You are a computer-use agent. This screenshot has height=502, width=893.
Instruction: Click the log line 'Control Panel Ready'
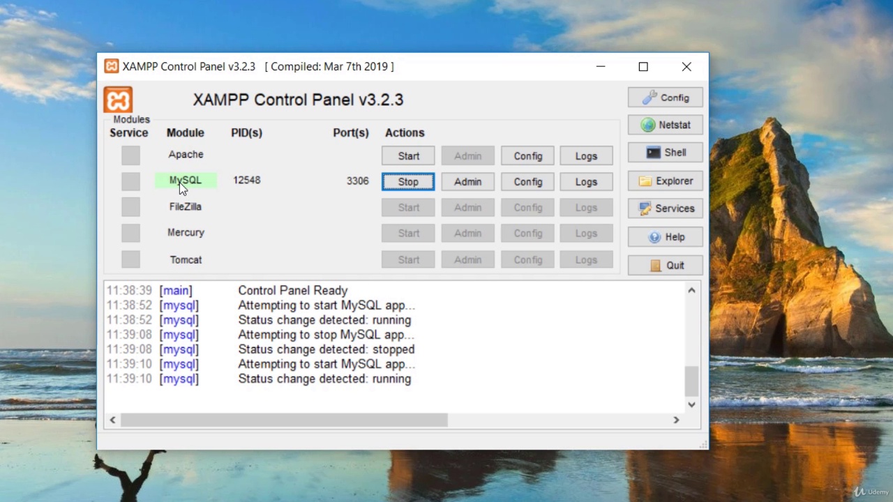tap(292, 290)
